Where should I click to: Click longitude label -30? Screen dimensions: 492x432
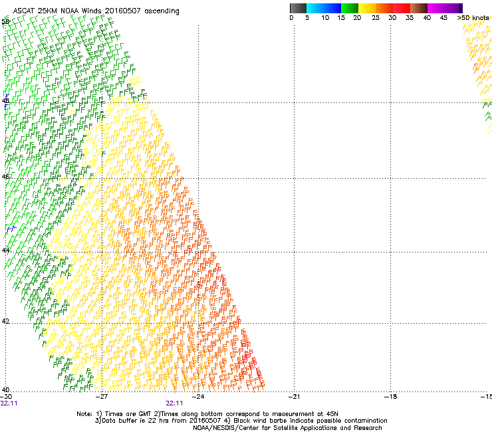click(x=6, y=397)
